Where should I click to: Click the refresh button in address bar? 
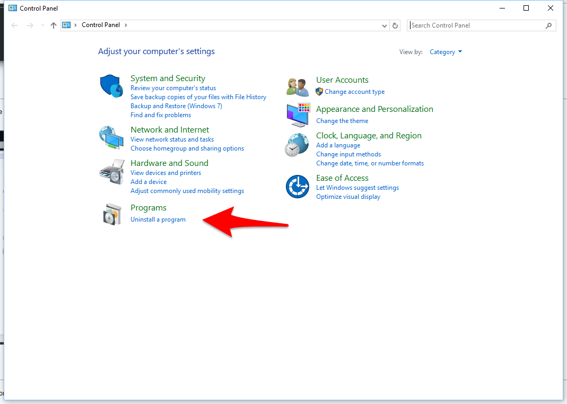pos(395,25)
